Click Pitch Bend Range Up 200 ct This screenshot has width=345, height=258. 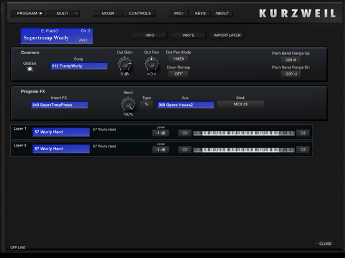coord(291,60)
